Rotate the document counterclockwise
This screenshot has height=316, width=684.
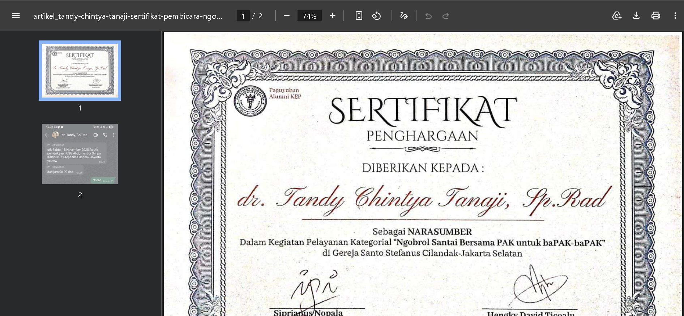[x=376, y=16]
